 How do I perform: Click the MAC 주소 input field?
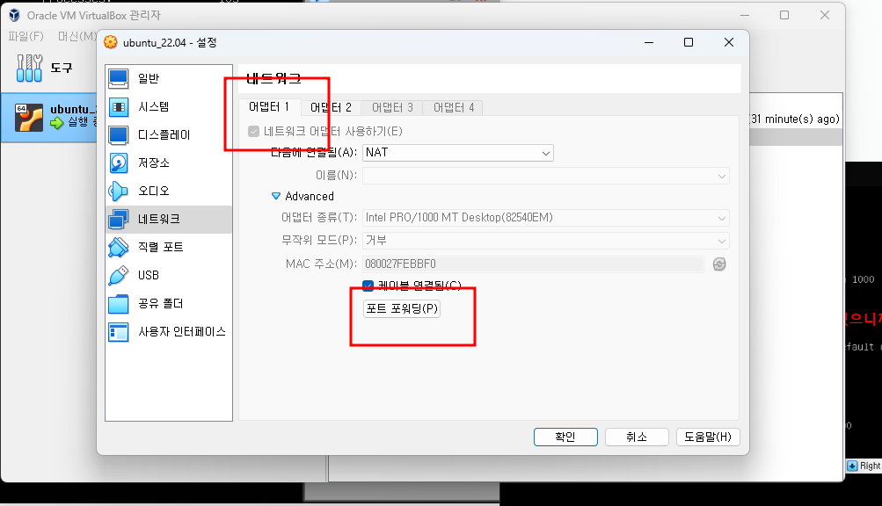pos(533,264)
